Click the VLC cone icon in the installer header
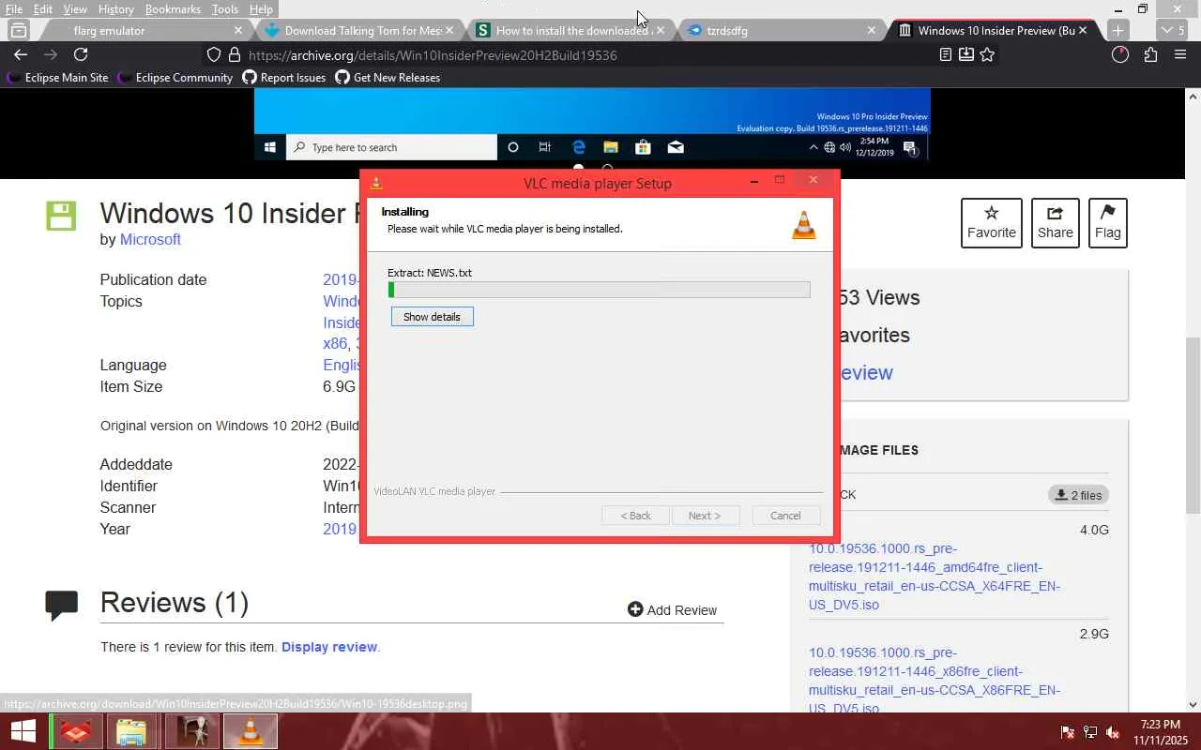 click(x=804, y=224)
